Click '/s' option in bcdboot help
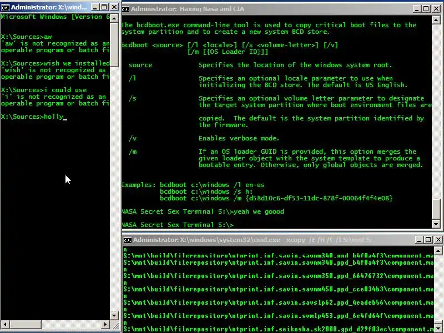 click(x=133, y=98)
